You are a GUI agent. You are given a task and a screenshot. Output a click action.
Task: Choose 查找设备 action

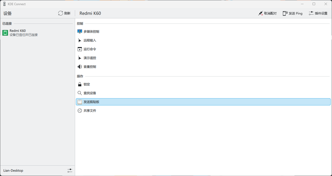(x=203, y=93)
